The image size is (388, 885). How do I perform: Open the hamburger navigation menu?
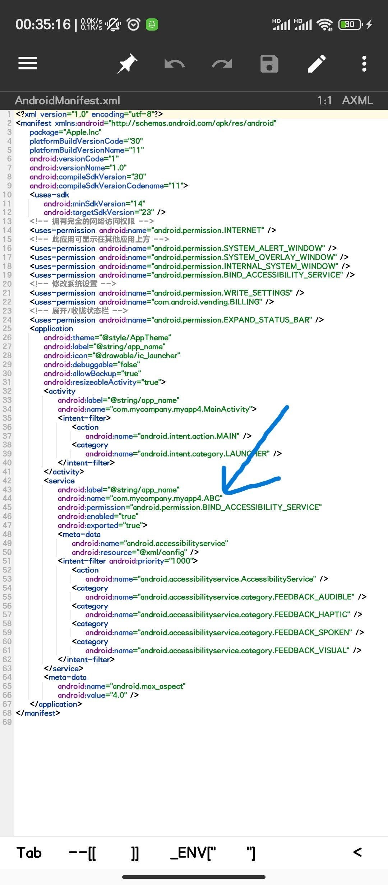28,63
